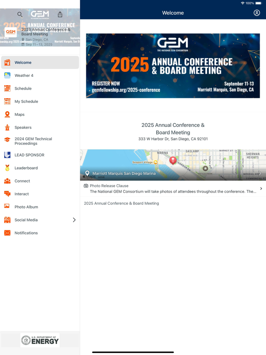266x355 pixels.
Task: Click the My Schedule checklist icon
Action: (x=7, y=101)
